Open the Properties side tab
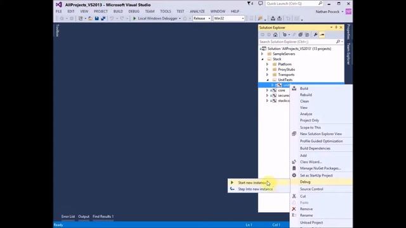Image resolution: width=406 pixels, height=228 pixels. coord(348,32)
